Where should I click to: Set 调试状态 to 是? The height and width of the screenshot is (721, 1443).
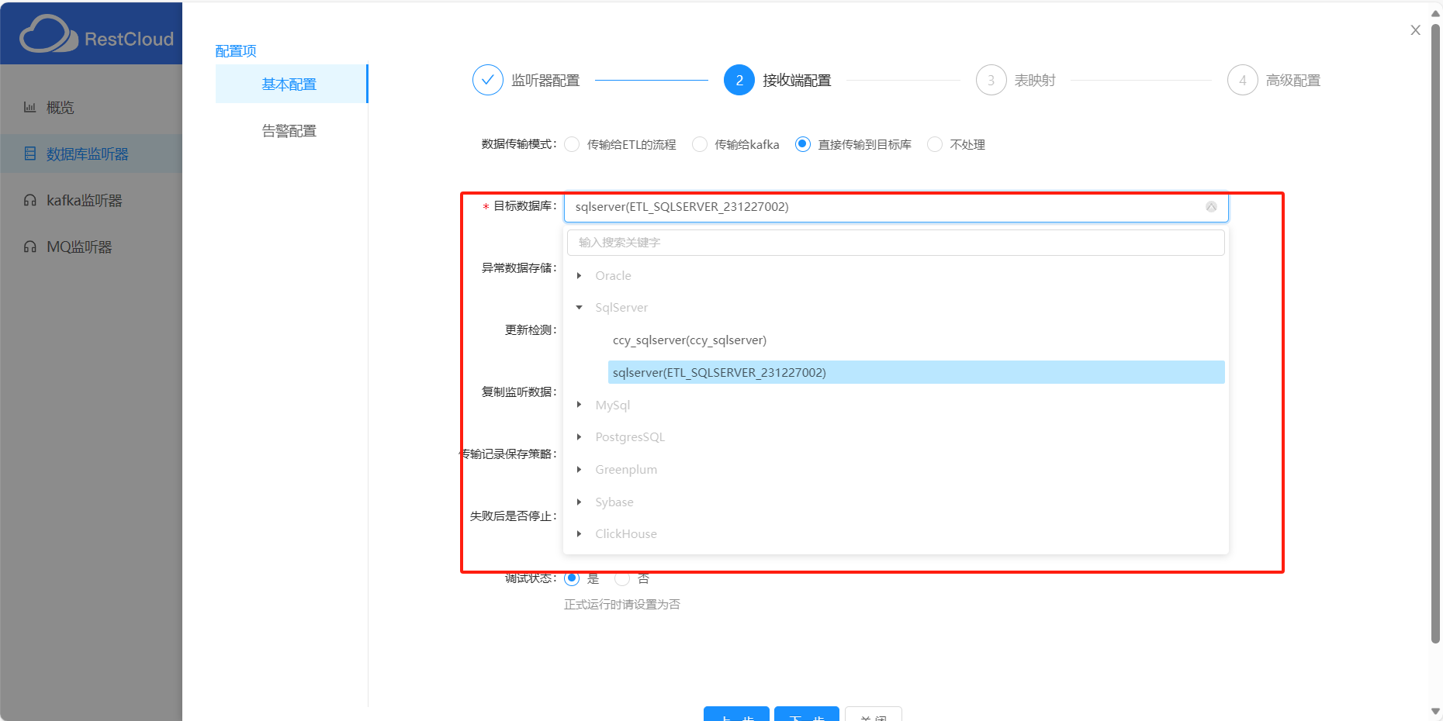(x=572, y=578)
